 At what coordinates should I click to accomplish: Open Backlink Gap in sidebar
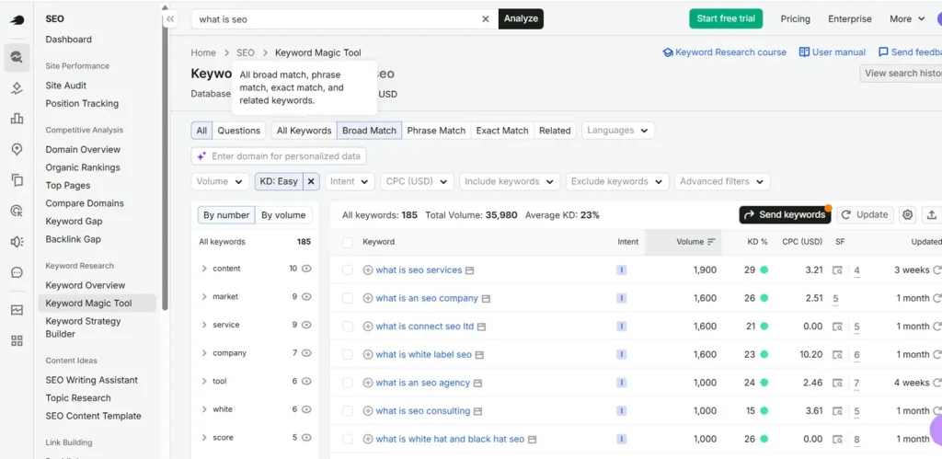pos(74,239)
